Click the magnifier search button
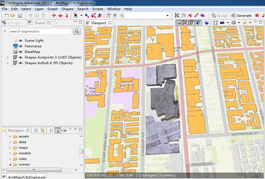This screenshot has height=179, width=265. pyautogui.click(x=77, y=31)
